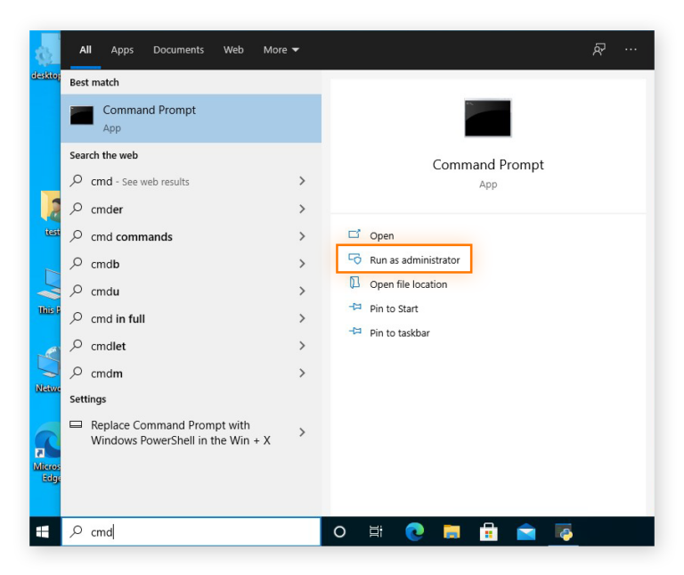Click the Cortana circle icon in taskbar

tap(339, 532)
